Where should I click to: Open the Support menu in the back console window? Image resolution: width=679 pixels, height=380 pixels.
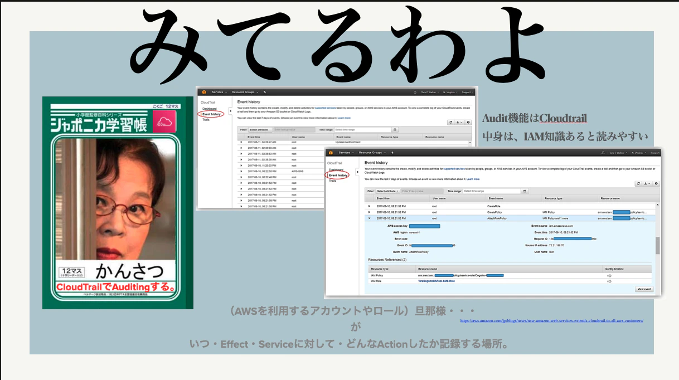click(x=469, y=92)
